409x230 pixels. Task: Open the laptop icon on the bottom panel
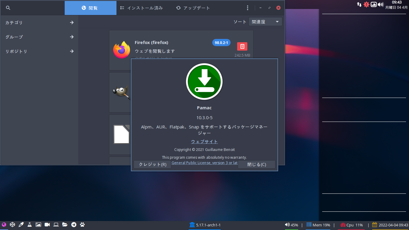(x=56, y=224)
